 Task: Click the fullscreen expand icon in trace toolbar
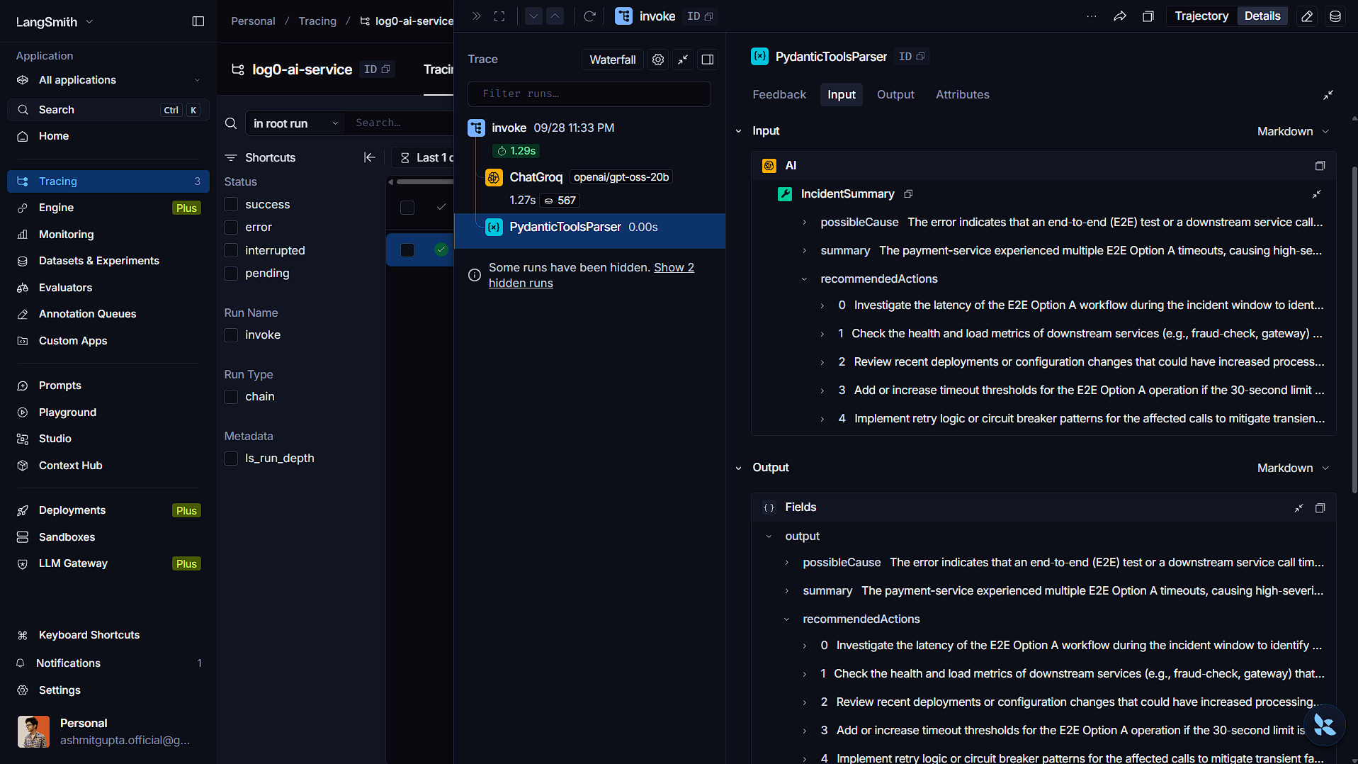(499, 16)
